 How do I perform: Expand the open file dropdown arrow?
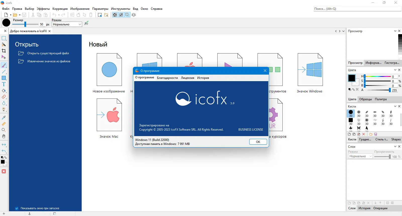[x=20, y=15]
